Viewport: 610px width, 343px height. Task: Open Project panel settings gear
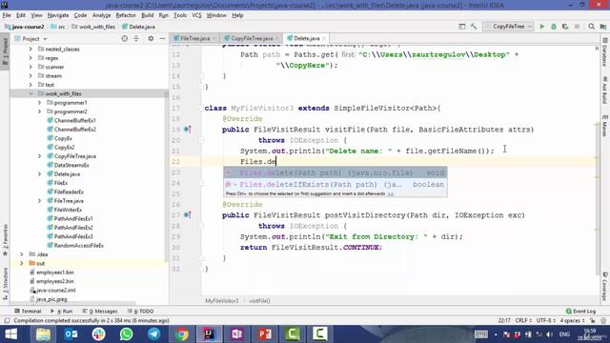click(x=151, y=38)
